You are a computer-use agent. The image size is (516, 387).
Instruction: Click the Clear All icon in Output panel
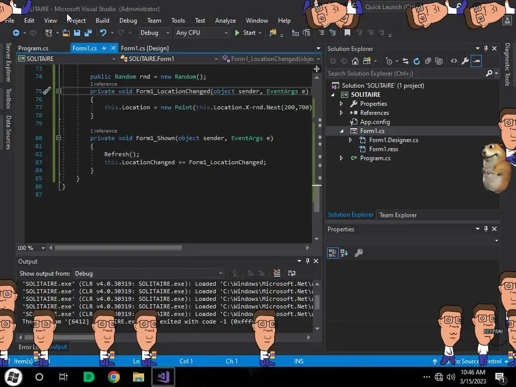tap(277, 273)
